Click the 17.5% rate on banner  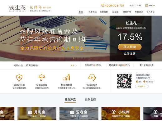130,37
